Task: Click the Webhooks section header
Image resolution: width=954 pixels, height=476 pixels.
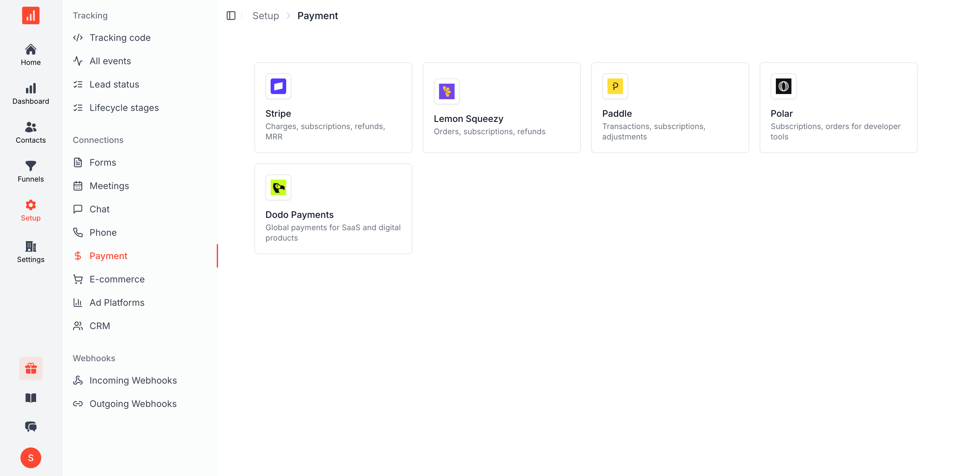Action: coord(94,358)
